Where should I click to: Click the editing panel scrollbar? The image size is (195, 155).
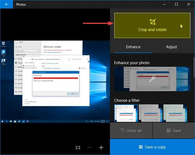194,67
